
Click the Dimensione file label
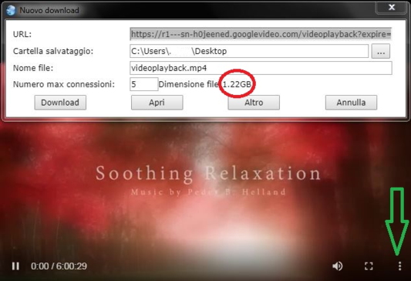coord(188,84)
